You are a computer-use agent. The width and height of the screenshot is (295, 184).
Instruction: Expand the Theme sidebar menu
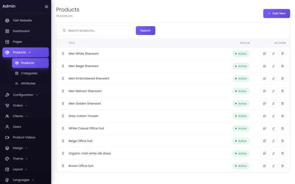[25, 159]
